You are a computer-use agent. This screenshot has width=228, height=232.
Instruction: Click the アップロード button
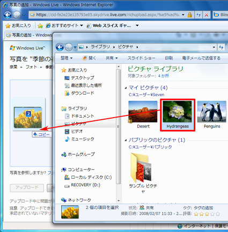27,187
